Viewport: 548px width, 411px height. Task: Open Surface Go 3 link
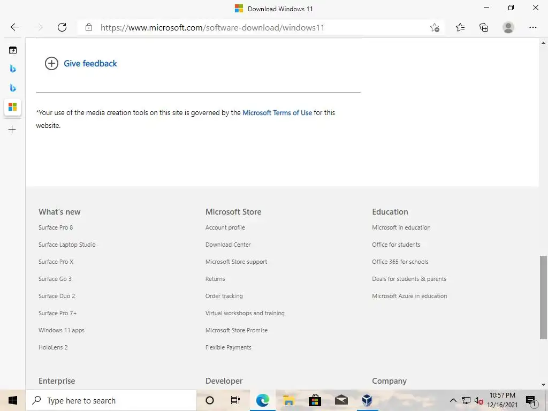pyautogui.click(x=55, y=279)
